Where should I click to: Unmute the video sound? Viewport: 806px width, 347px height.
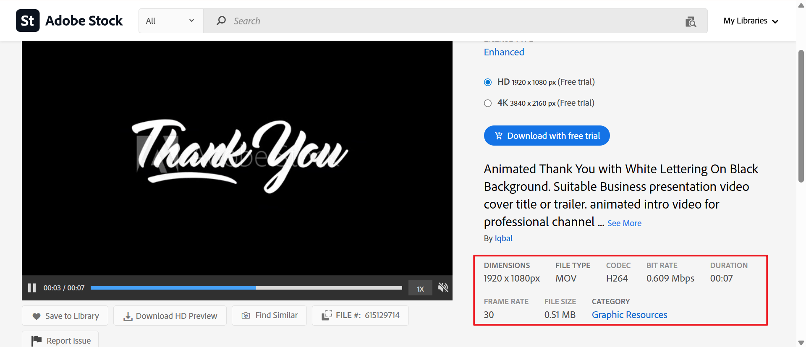[443, 287]
